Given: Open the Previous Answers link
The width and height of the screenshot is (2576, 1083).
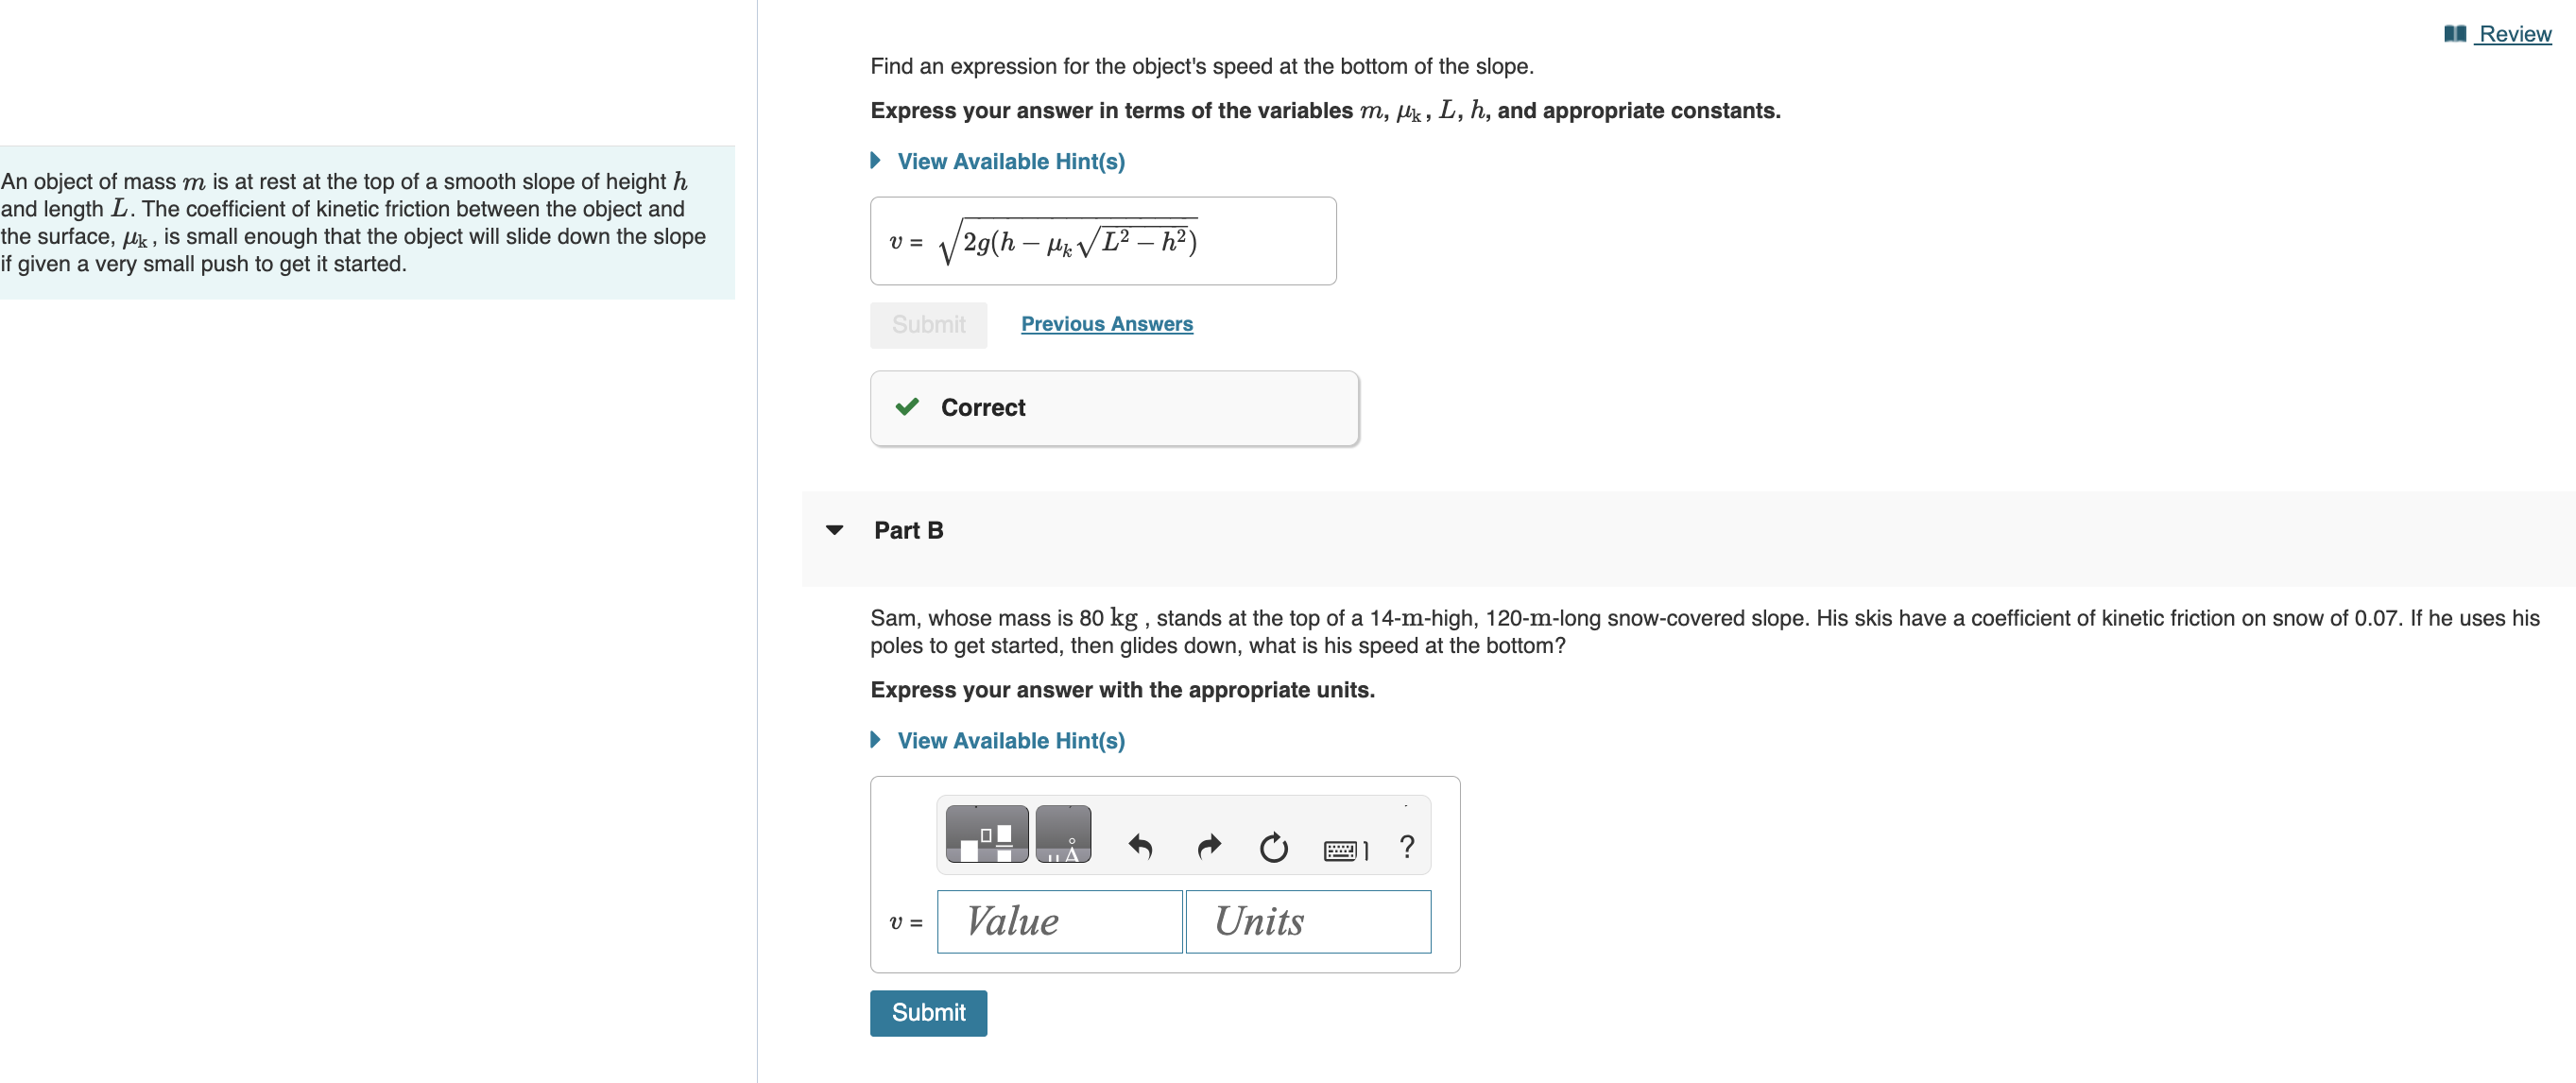Looking at the screenshot, I should 1106,324.
